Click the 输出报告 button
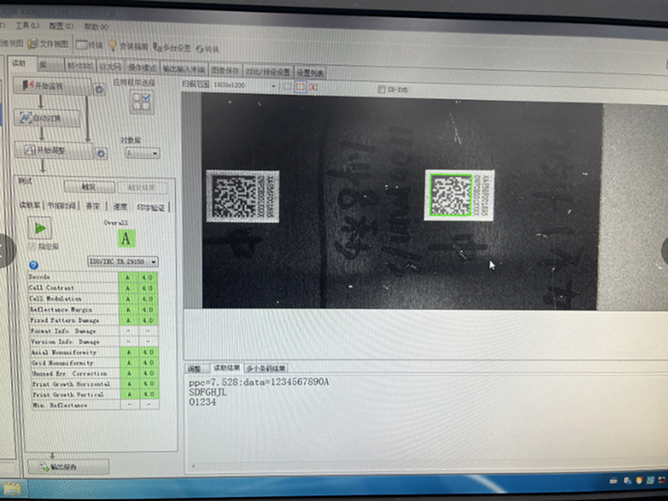The height and width of the screenshot is (501, 668). click(68, 467)
